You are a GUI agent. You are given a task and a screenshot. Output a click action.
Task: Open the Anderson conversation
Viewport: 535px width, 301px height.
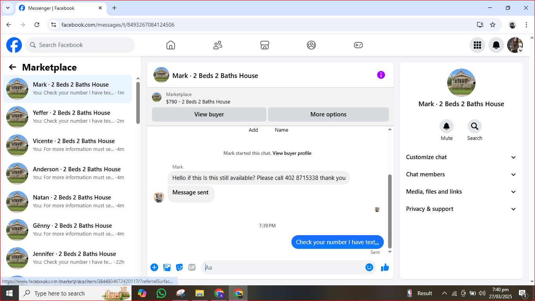point(68,174)
